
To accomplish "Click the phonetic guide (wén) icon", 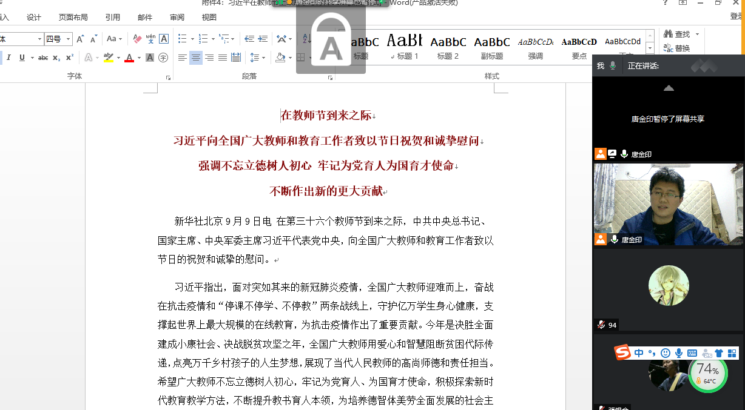I will pyautogui.click(x=150, y=39).
